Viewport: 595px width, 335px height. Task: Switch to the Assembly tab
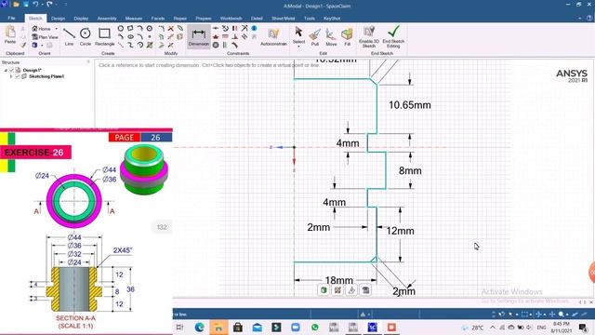pos(107,19)
